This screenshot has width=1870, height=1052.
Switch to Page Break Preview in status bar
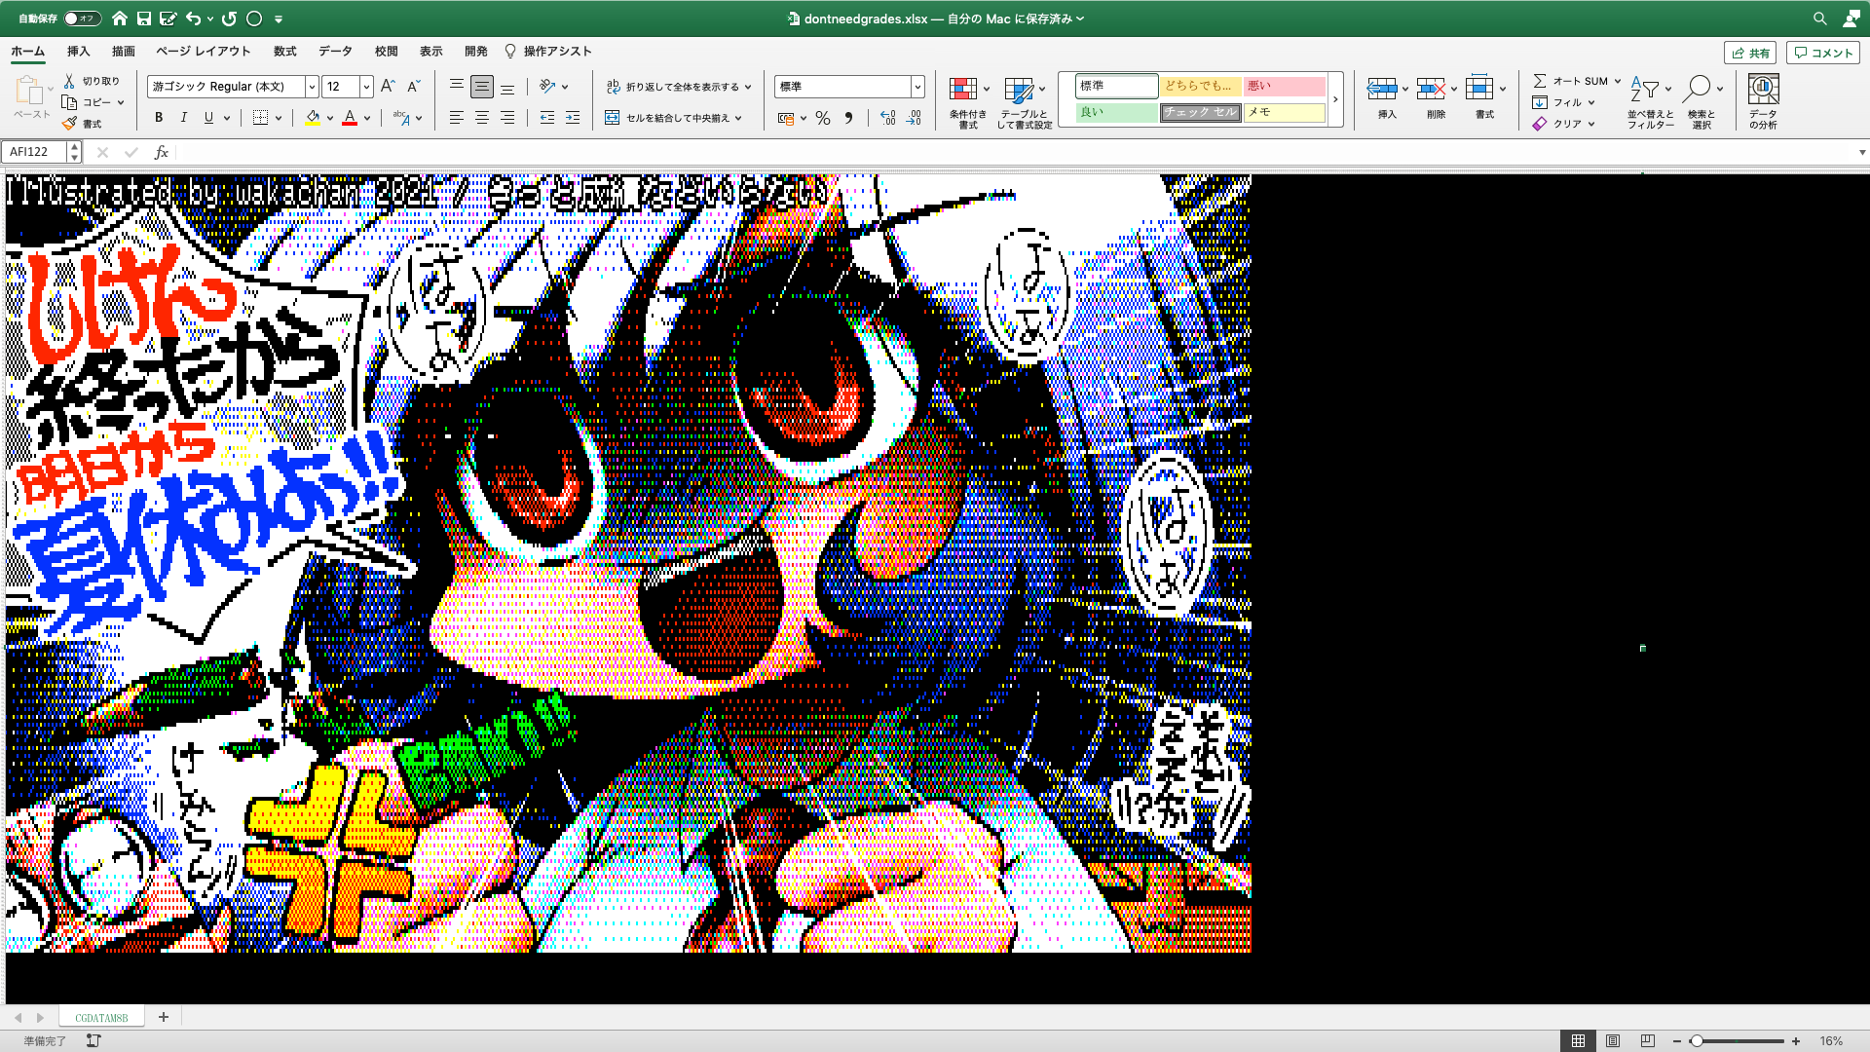pos(1648,1041)
